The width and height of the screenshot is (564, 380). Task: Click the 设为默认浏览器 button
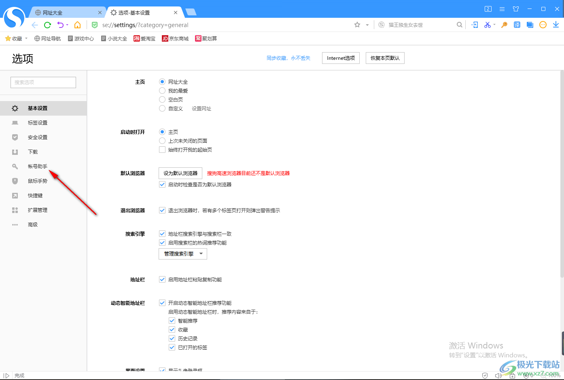click(x=180, y=173)
